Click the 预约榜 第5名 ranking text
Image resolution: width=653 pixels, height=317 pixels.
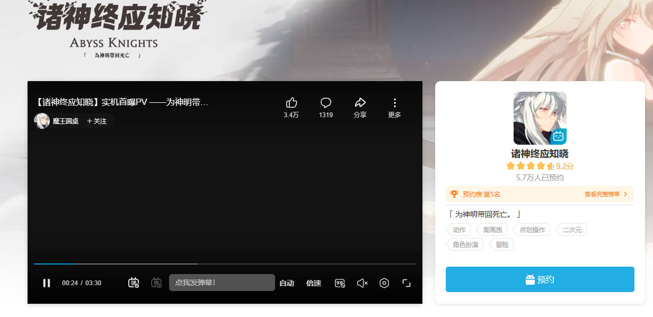481,194
